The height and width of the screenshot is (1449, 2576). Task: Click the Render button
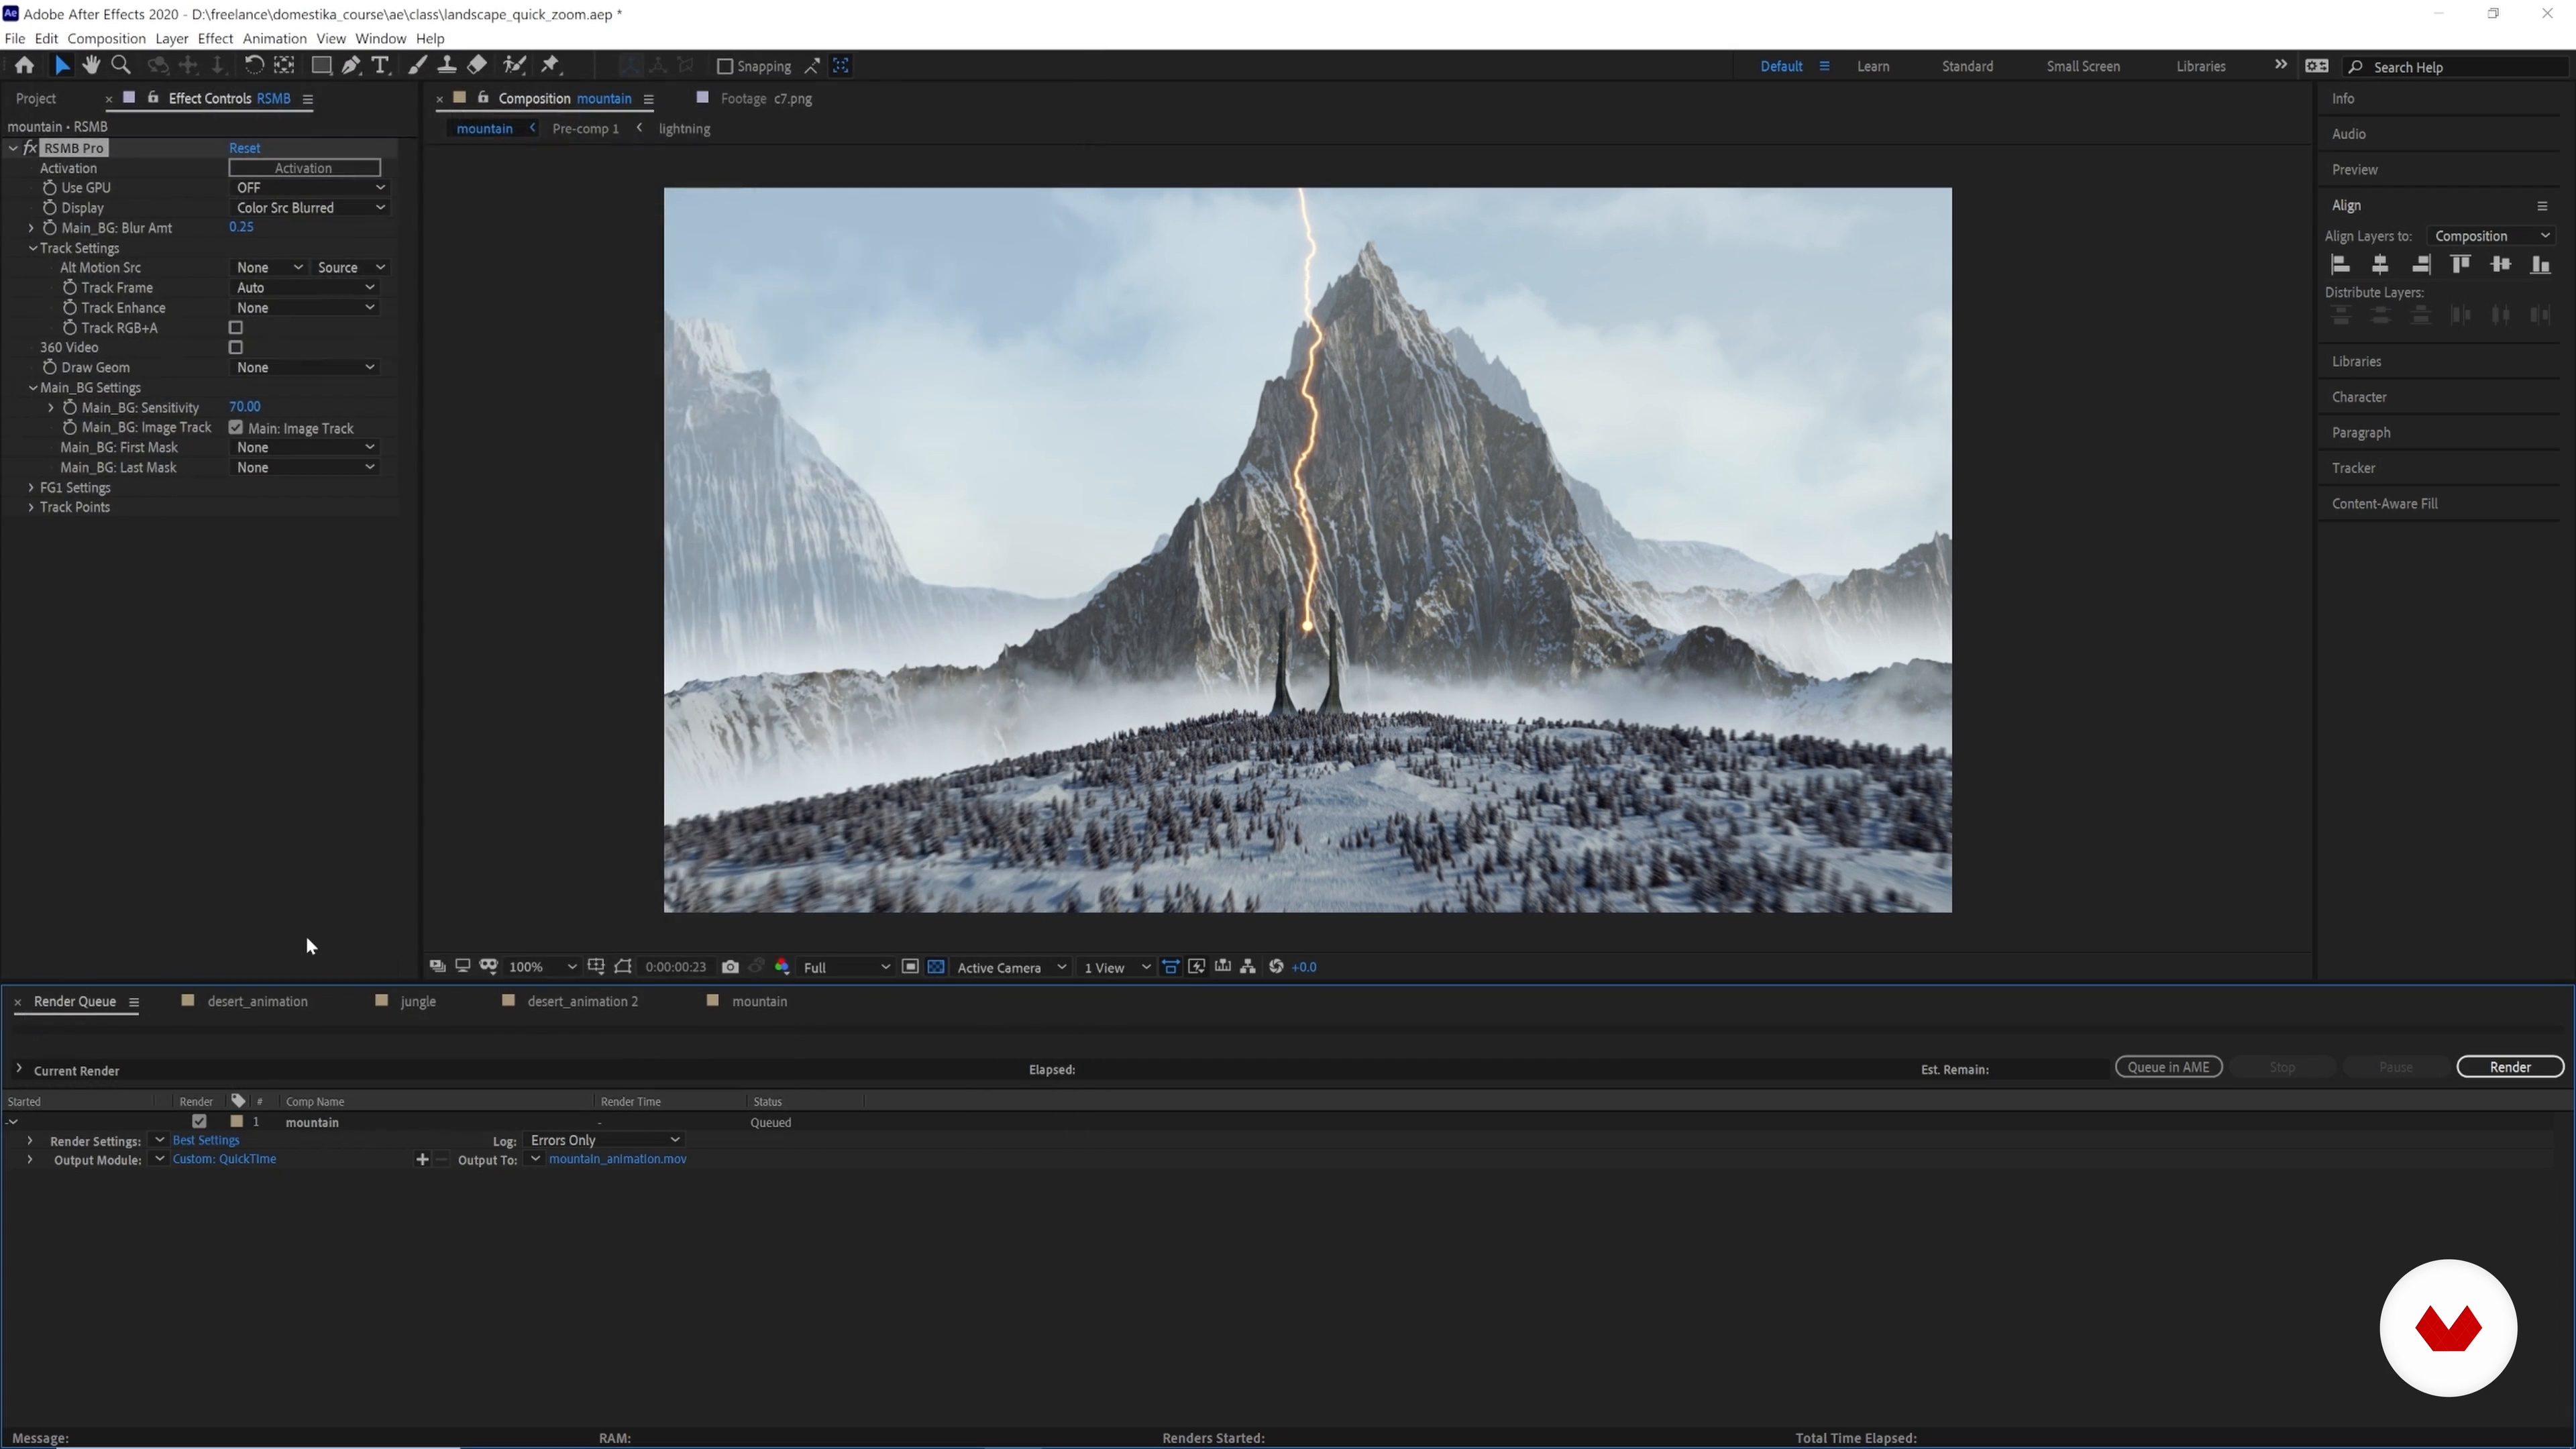pos(2510,1067)
